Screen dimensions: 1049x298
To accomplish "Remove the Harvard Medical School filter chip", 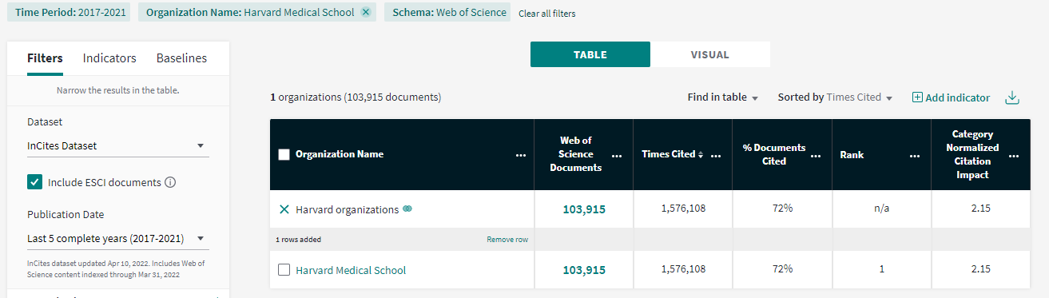I will click(x=366, y=12).
